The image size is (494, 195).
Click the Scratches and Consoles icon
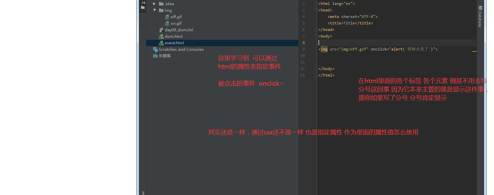[x=155, y=49]
